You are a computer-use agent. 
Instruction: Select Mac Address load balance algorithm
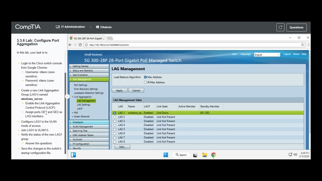point(145,77)
